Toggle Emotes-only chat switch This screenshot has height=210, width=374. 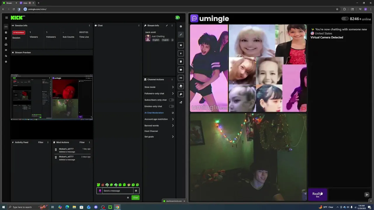[171, 106]
